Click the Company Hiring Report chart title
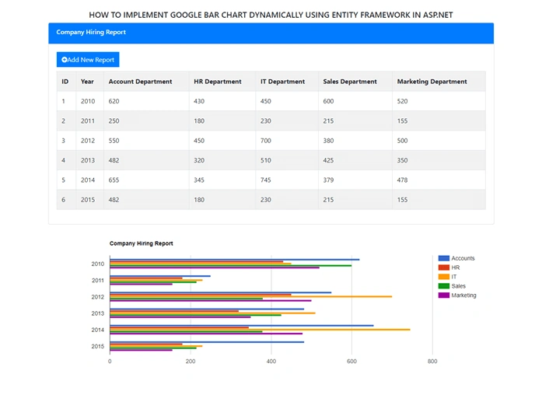The width and height of the screenshot is (542, 395). coord(141,243)
